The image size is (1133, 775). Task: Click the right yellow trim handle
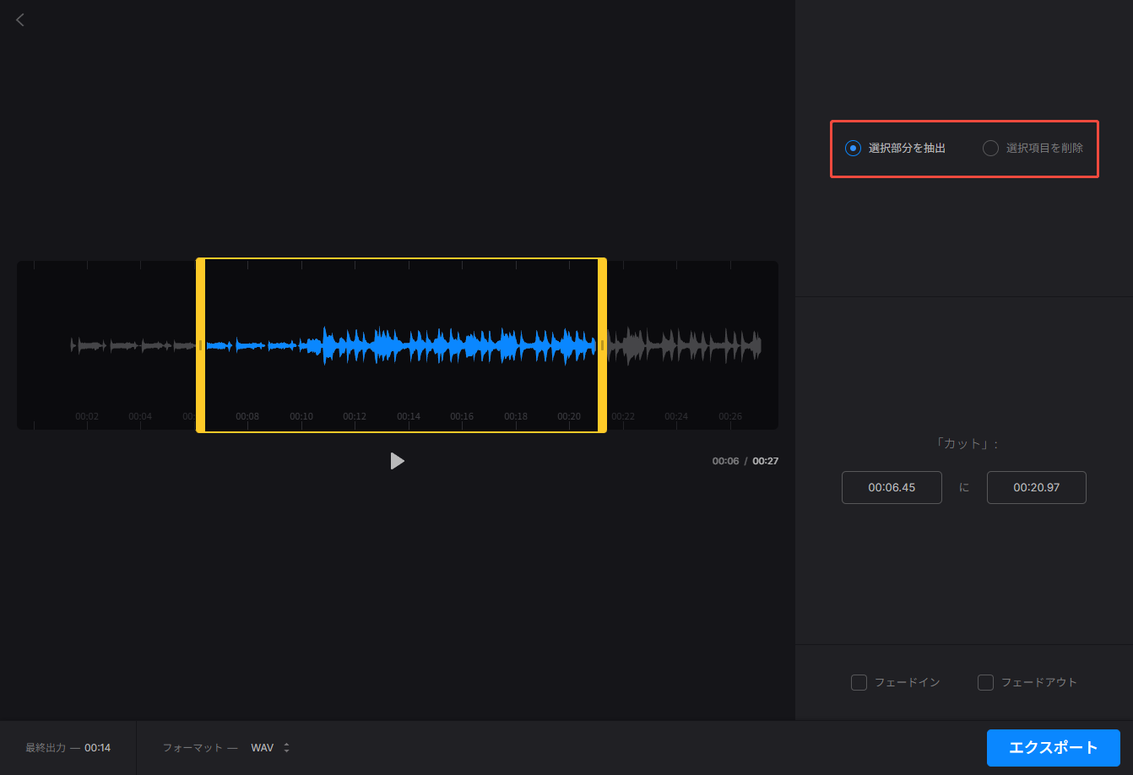[x=602, y=345]
